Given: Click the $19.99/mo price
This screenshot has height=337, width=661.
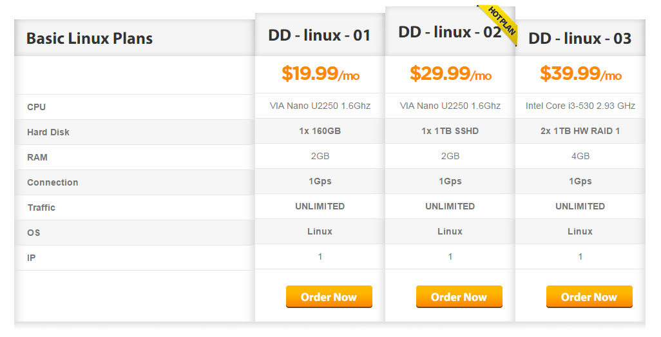Looking at the screenshot, I should (320, 74).
